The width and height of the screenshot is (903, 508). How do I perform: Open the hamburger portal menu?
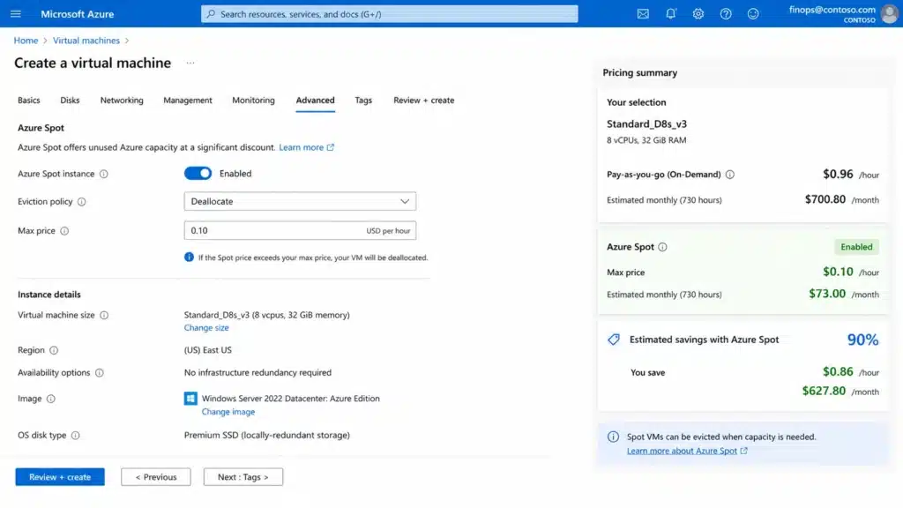tap(16, 14)
